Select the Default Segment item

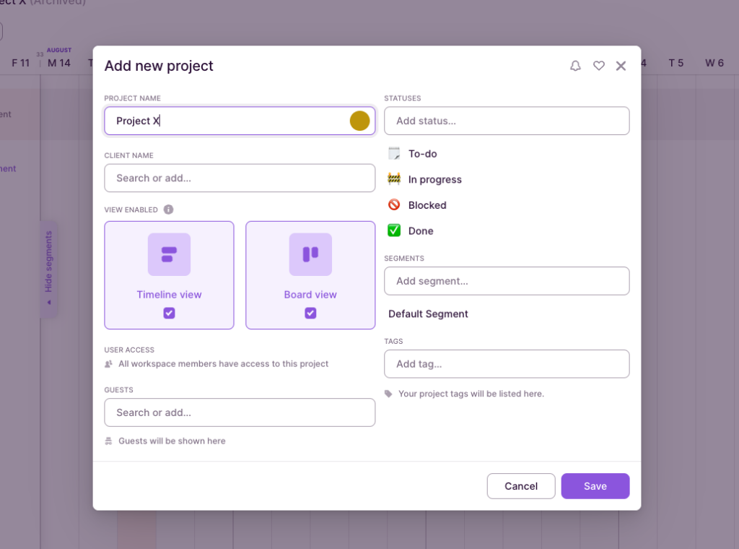428,314
